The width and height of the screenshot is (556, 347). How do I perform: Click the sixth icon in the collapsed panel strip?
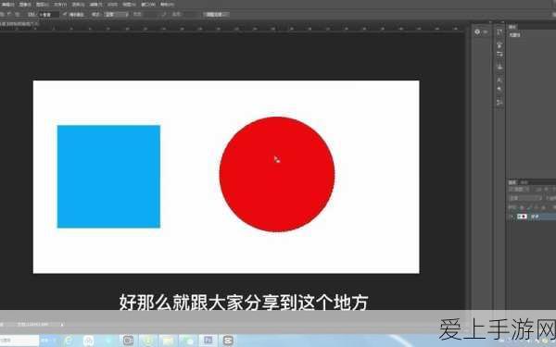(499, 89)
